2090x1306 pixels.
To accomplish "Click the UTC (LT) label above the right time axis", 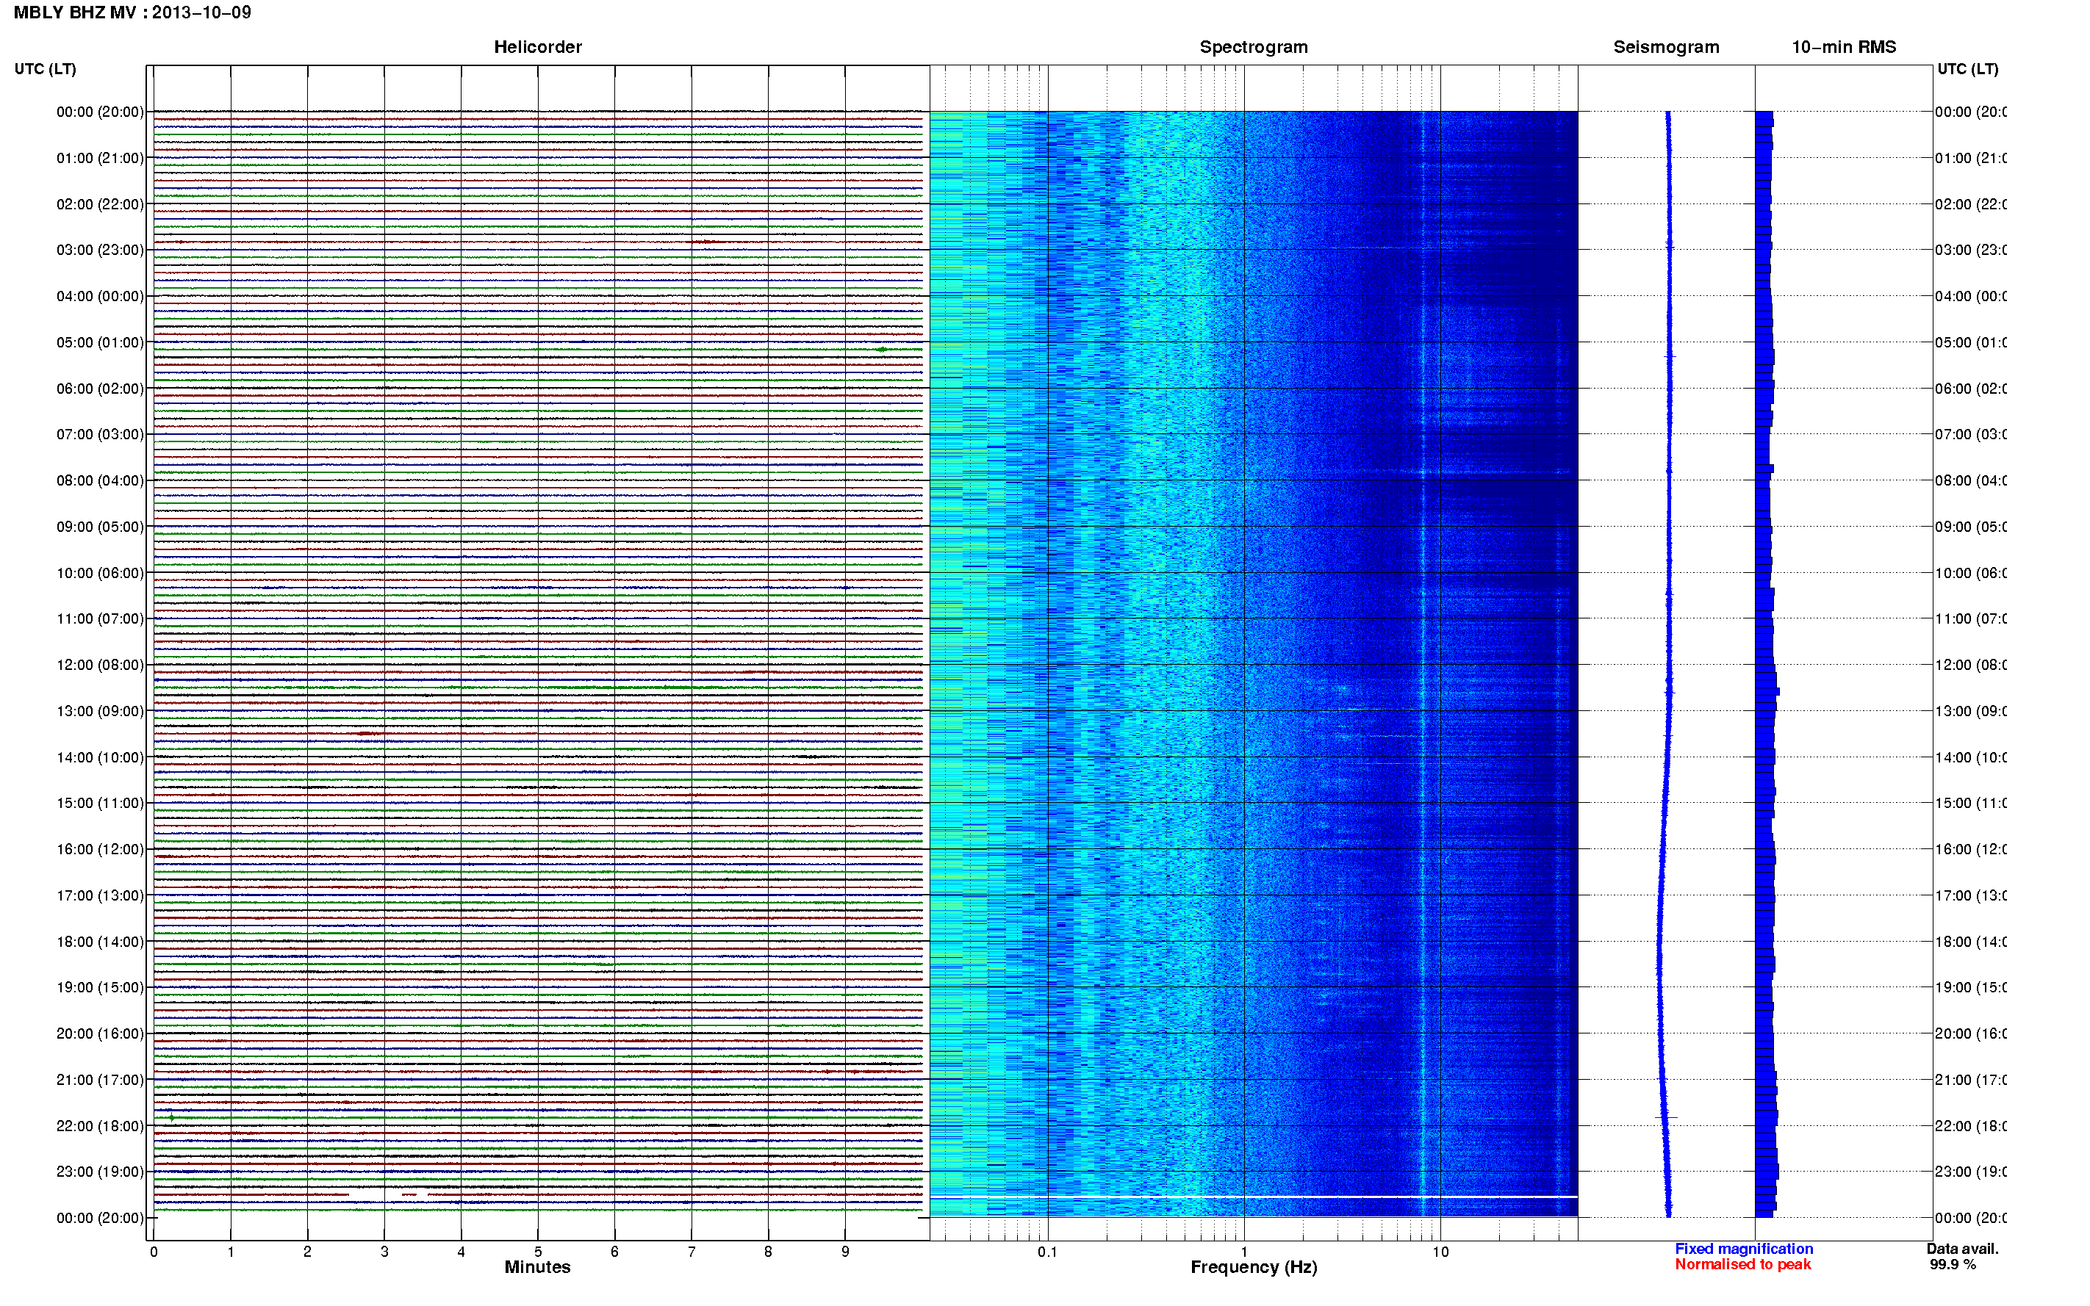I will (1967, 68).
